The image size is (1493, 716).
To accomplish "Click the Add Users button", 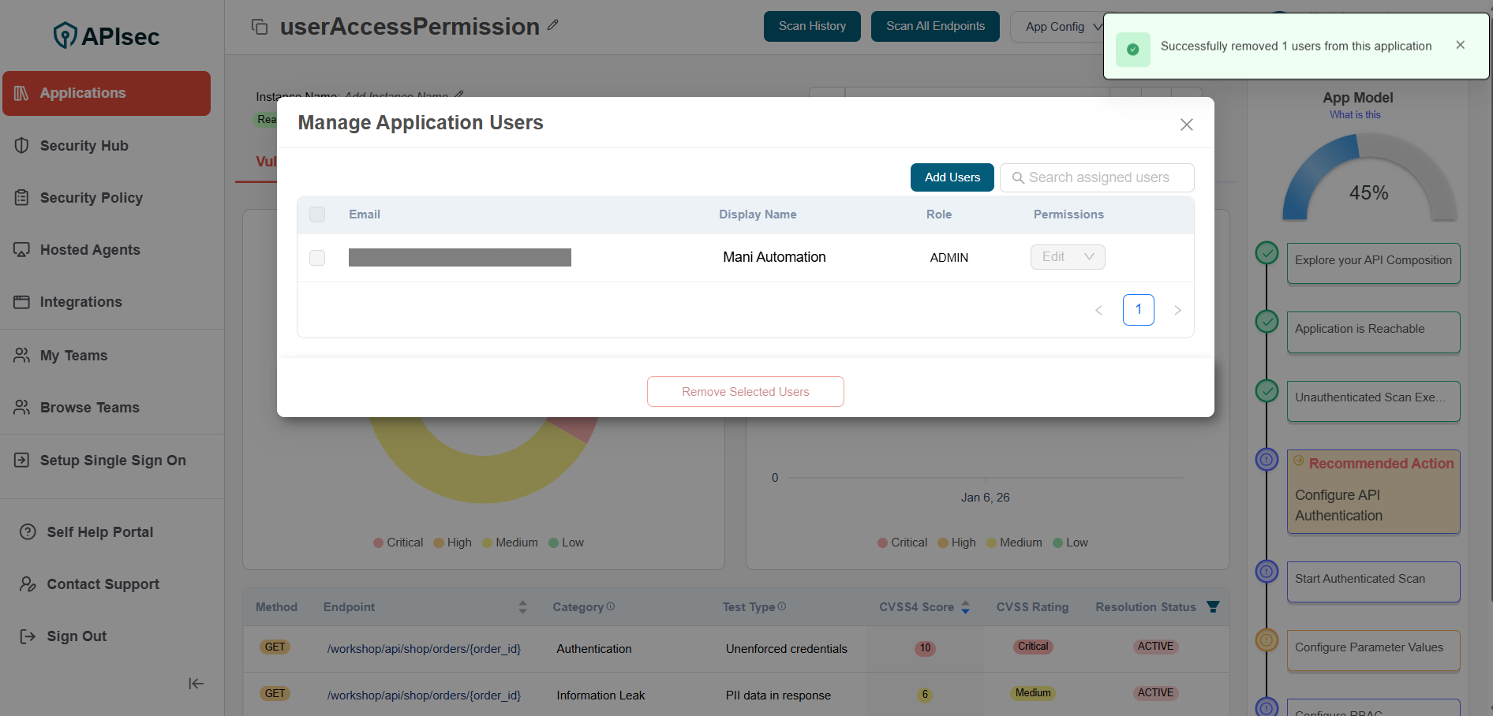I will [x=952, y=177].
